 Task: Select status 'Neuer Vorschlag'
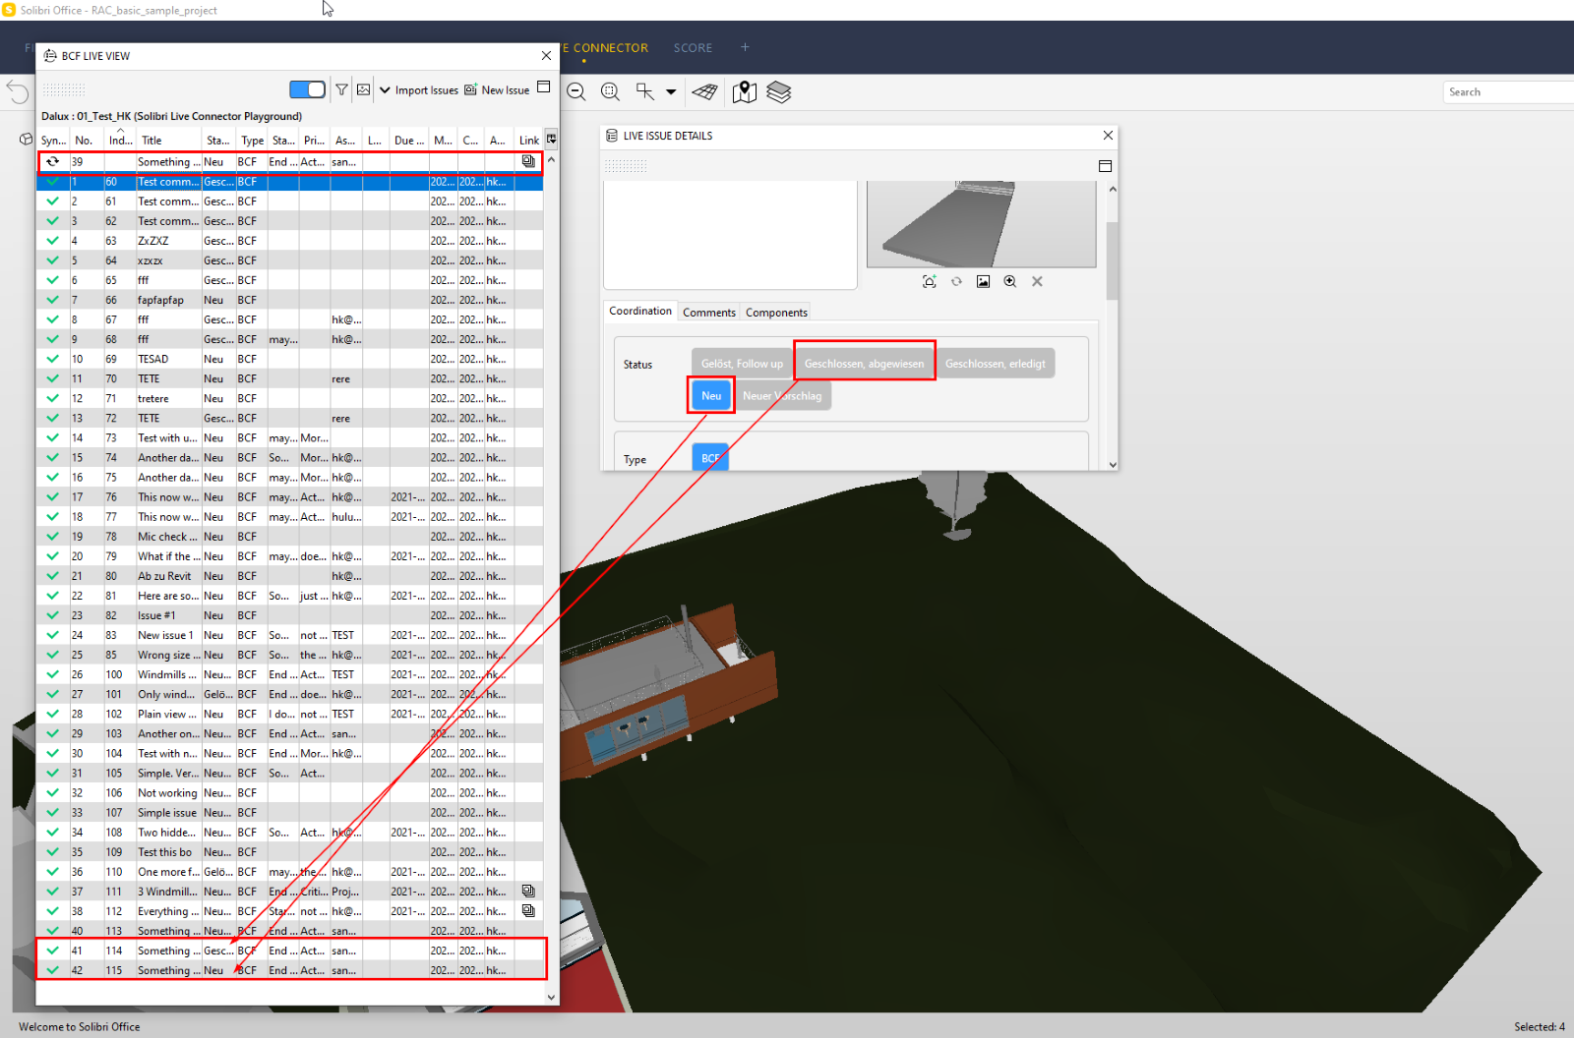pyautogui.click(x=782, y=396)
